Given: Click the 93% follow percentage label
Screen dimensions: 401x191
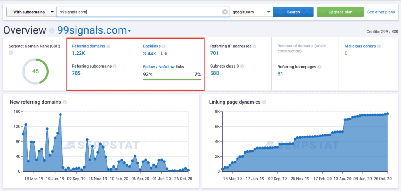Looking at the screenshot, I should (x=148, y=75).
